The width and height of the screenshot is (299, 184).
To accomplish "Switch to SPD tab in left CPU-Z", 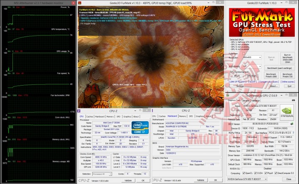I will tap(118, 116).
